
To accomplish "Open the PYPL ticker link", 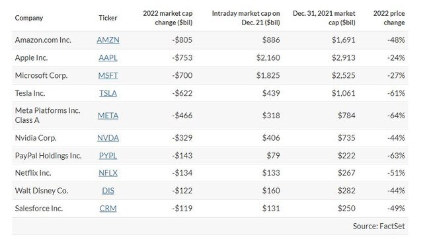I will click(108, 156).
